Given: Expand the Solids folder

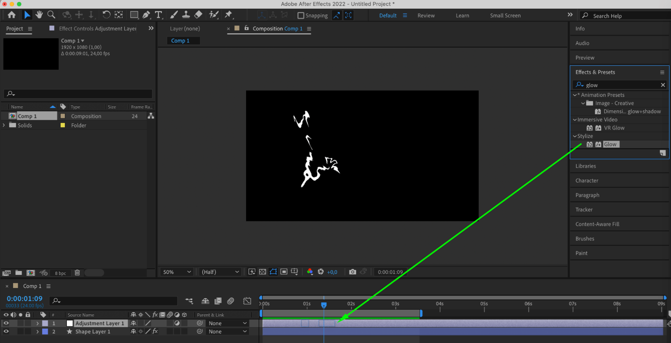Looking at the screenshot, I should coord(4,125).
